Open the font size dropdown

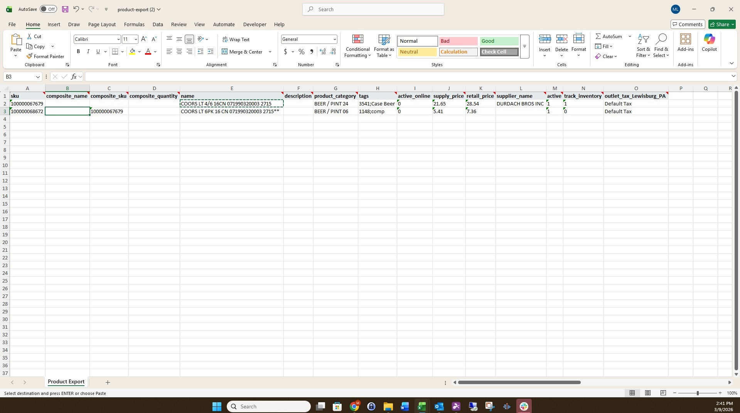135,39
